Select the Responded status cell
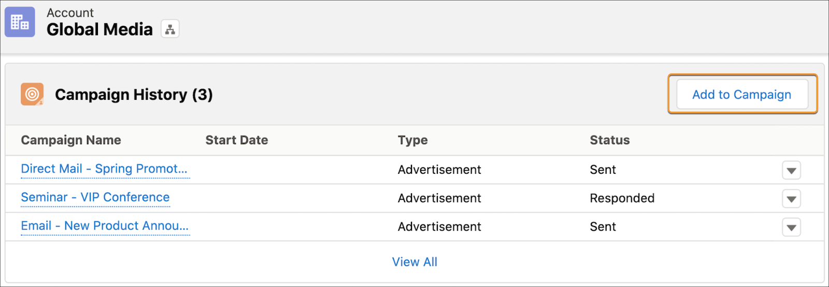The height and width of the screenshot is (287, 829). [x=622, y=198]
